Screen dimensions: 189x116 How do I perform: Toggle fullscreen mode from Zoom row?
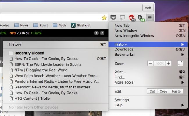tap(180, 63)
